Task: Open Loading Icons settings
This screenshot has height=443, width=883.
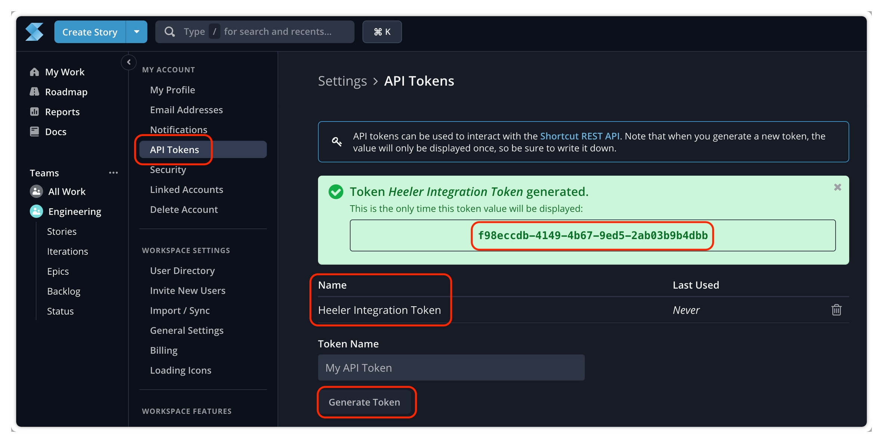Action: [180, 370]
